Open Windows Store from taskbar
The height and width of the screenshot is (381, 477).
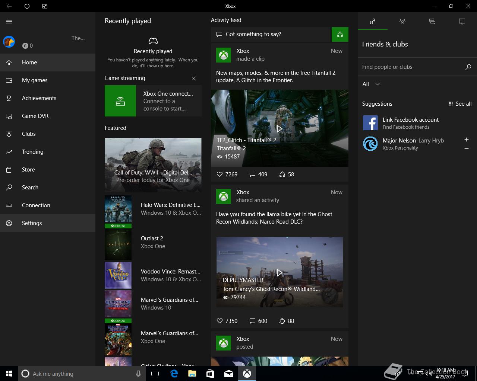pyautogui.click(x=210, y=374)
